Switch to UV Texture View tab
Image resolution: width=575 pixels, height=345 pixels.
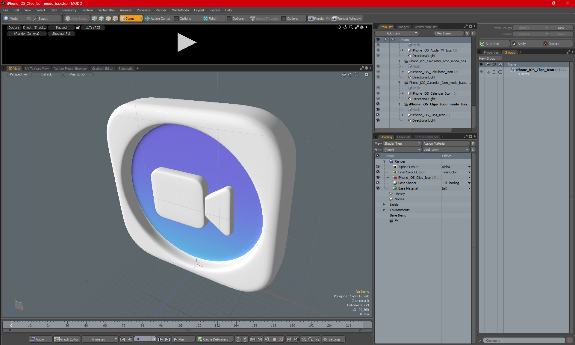(37, 69)
